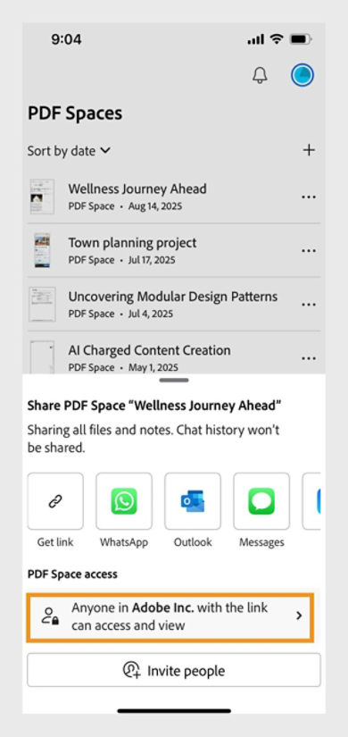Screen dimensions: 348x737
Task: Open the profile avatar
Action: [x=302, y=75]
